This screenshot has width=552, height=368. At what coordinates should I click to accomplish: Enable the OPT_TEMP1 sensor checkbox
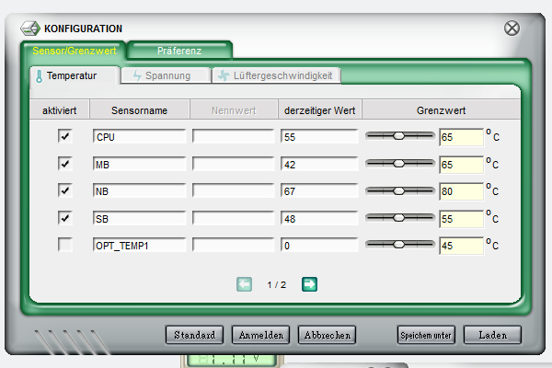tap(65, 245)
